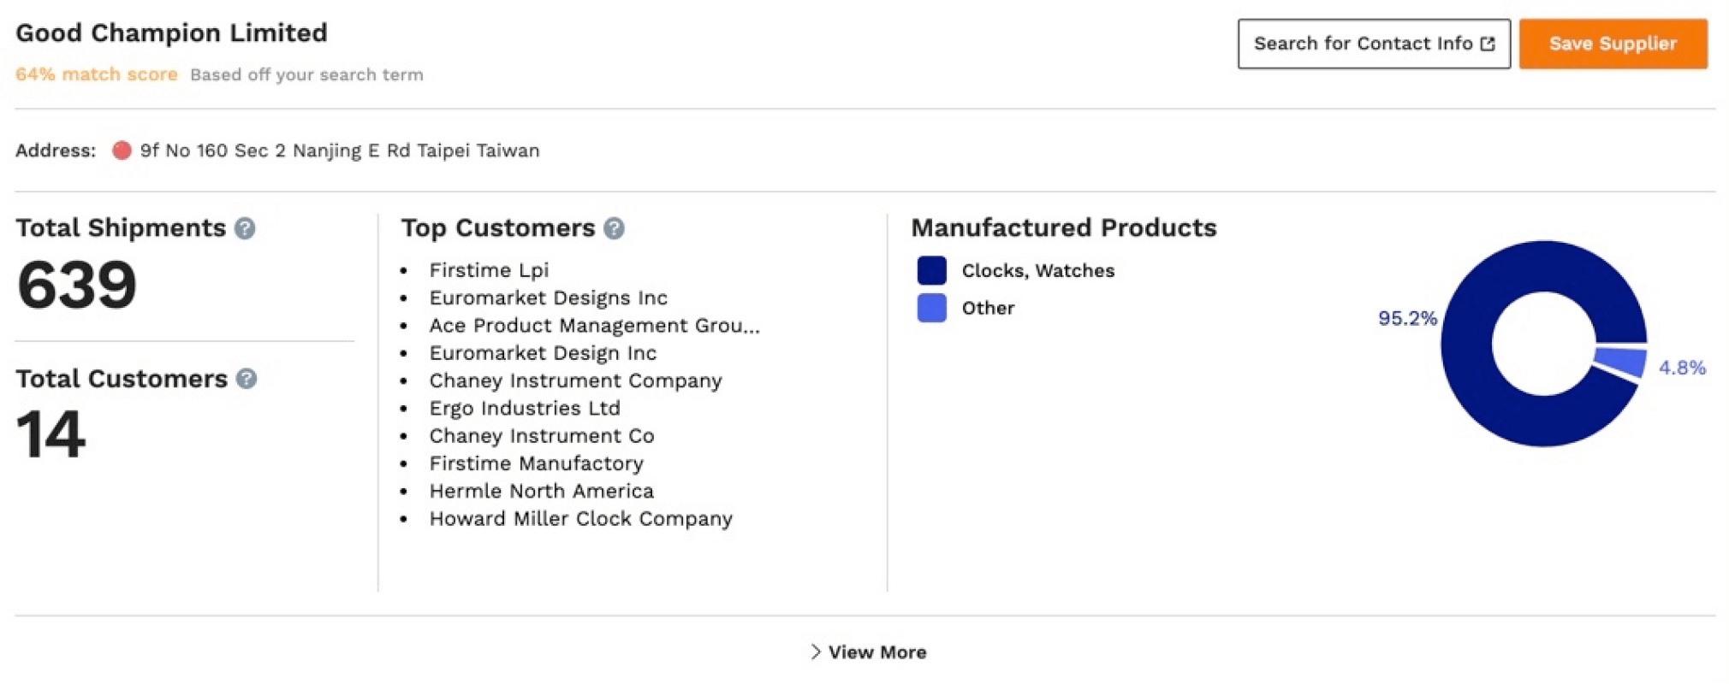Click the Other light blue legend swatch
Viewport: 1729px width, 684px height.
(931, 308)
